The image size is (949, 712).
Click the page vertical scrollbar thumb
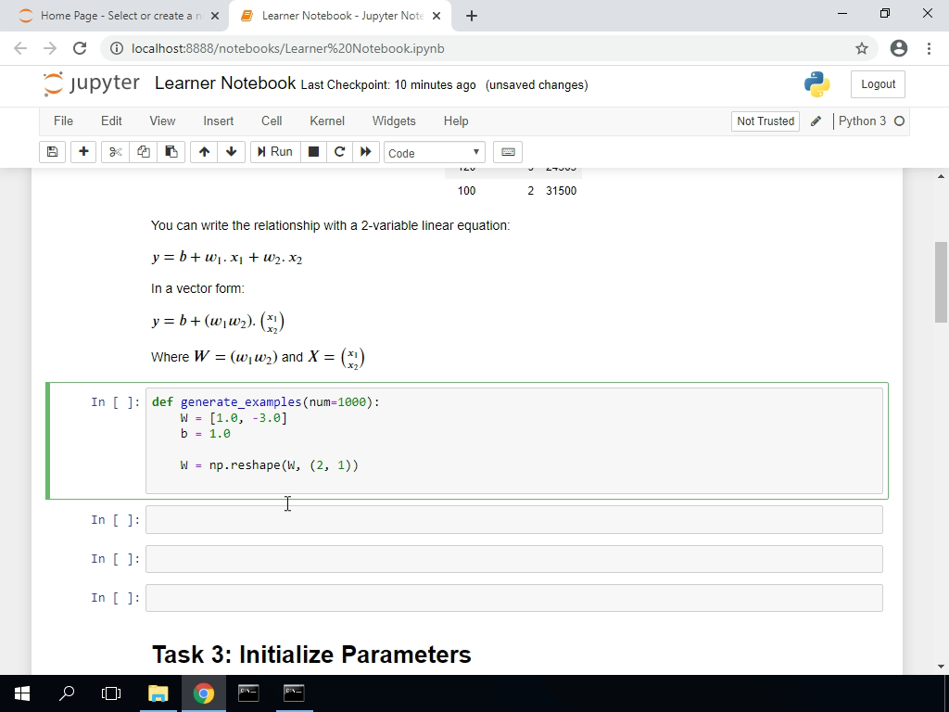tap(942, 282)
